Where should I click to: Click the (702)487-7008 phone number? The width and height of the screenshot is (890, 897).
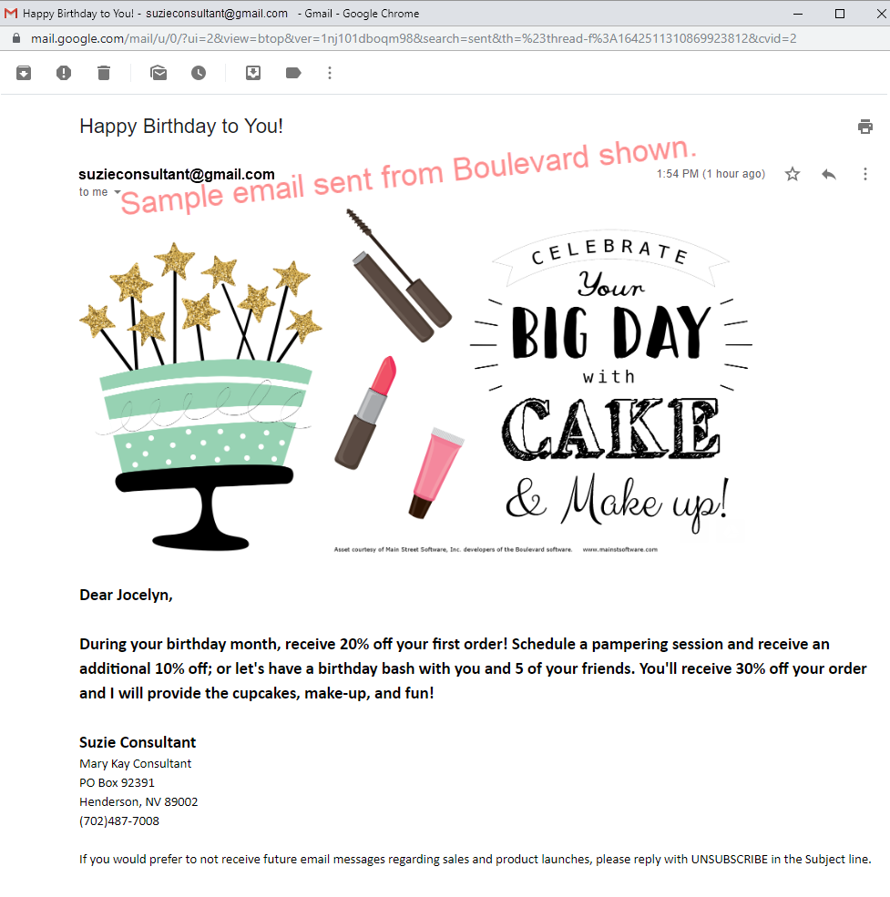(x=119, y=821)
